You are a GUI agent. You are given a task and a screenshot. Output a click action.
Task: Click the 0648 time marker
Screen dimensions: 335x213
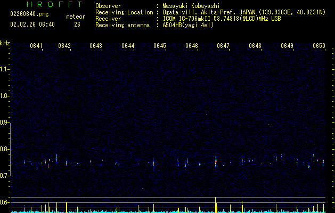coord(255,46)
